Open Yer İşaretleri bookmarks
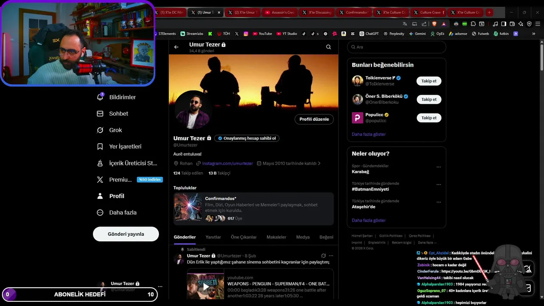 point(119,147)
